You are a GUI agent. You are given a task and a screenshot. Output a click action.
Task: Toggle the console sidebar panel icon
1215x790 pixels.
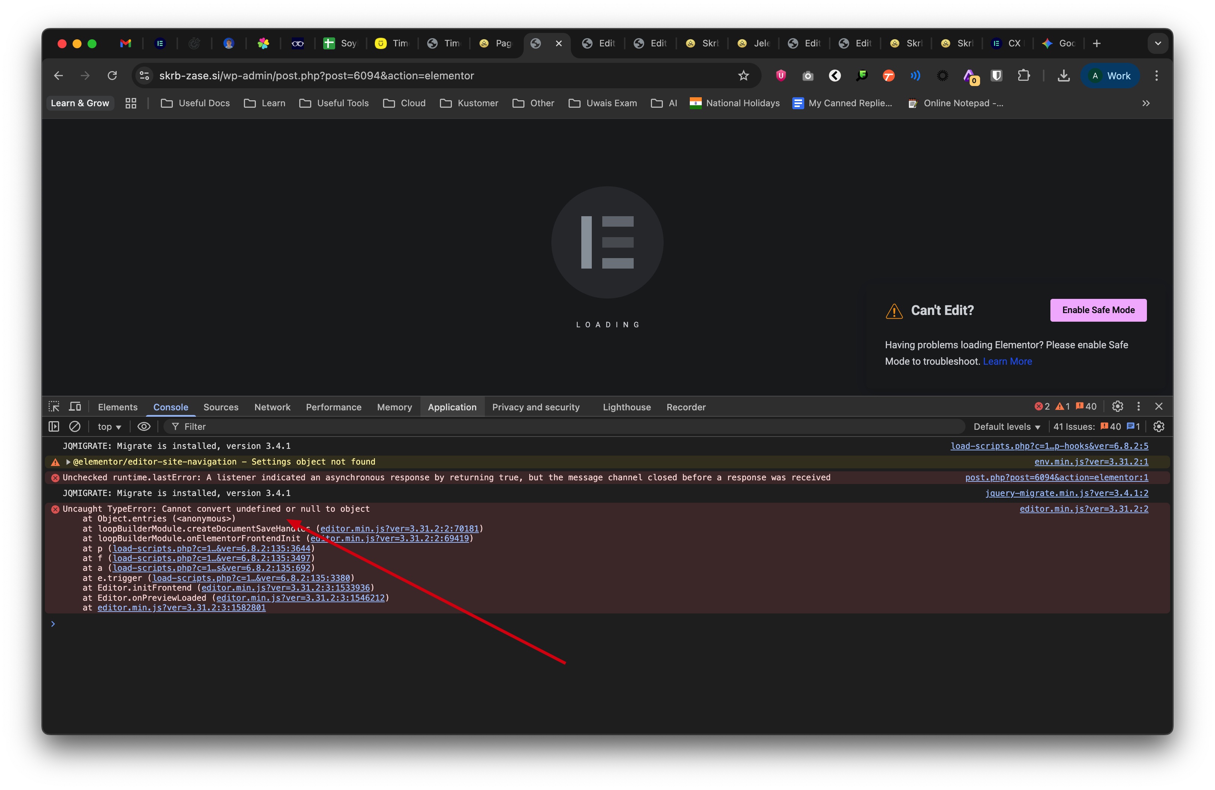click(x=54, y=427)
